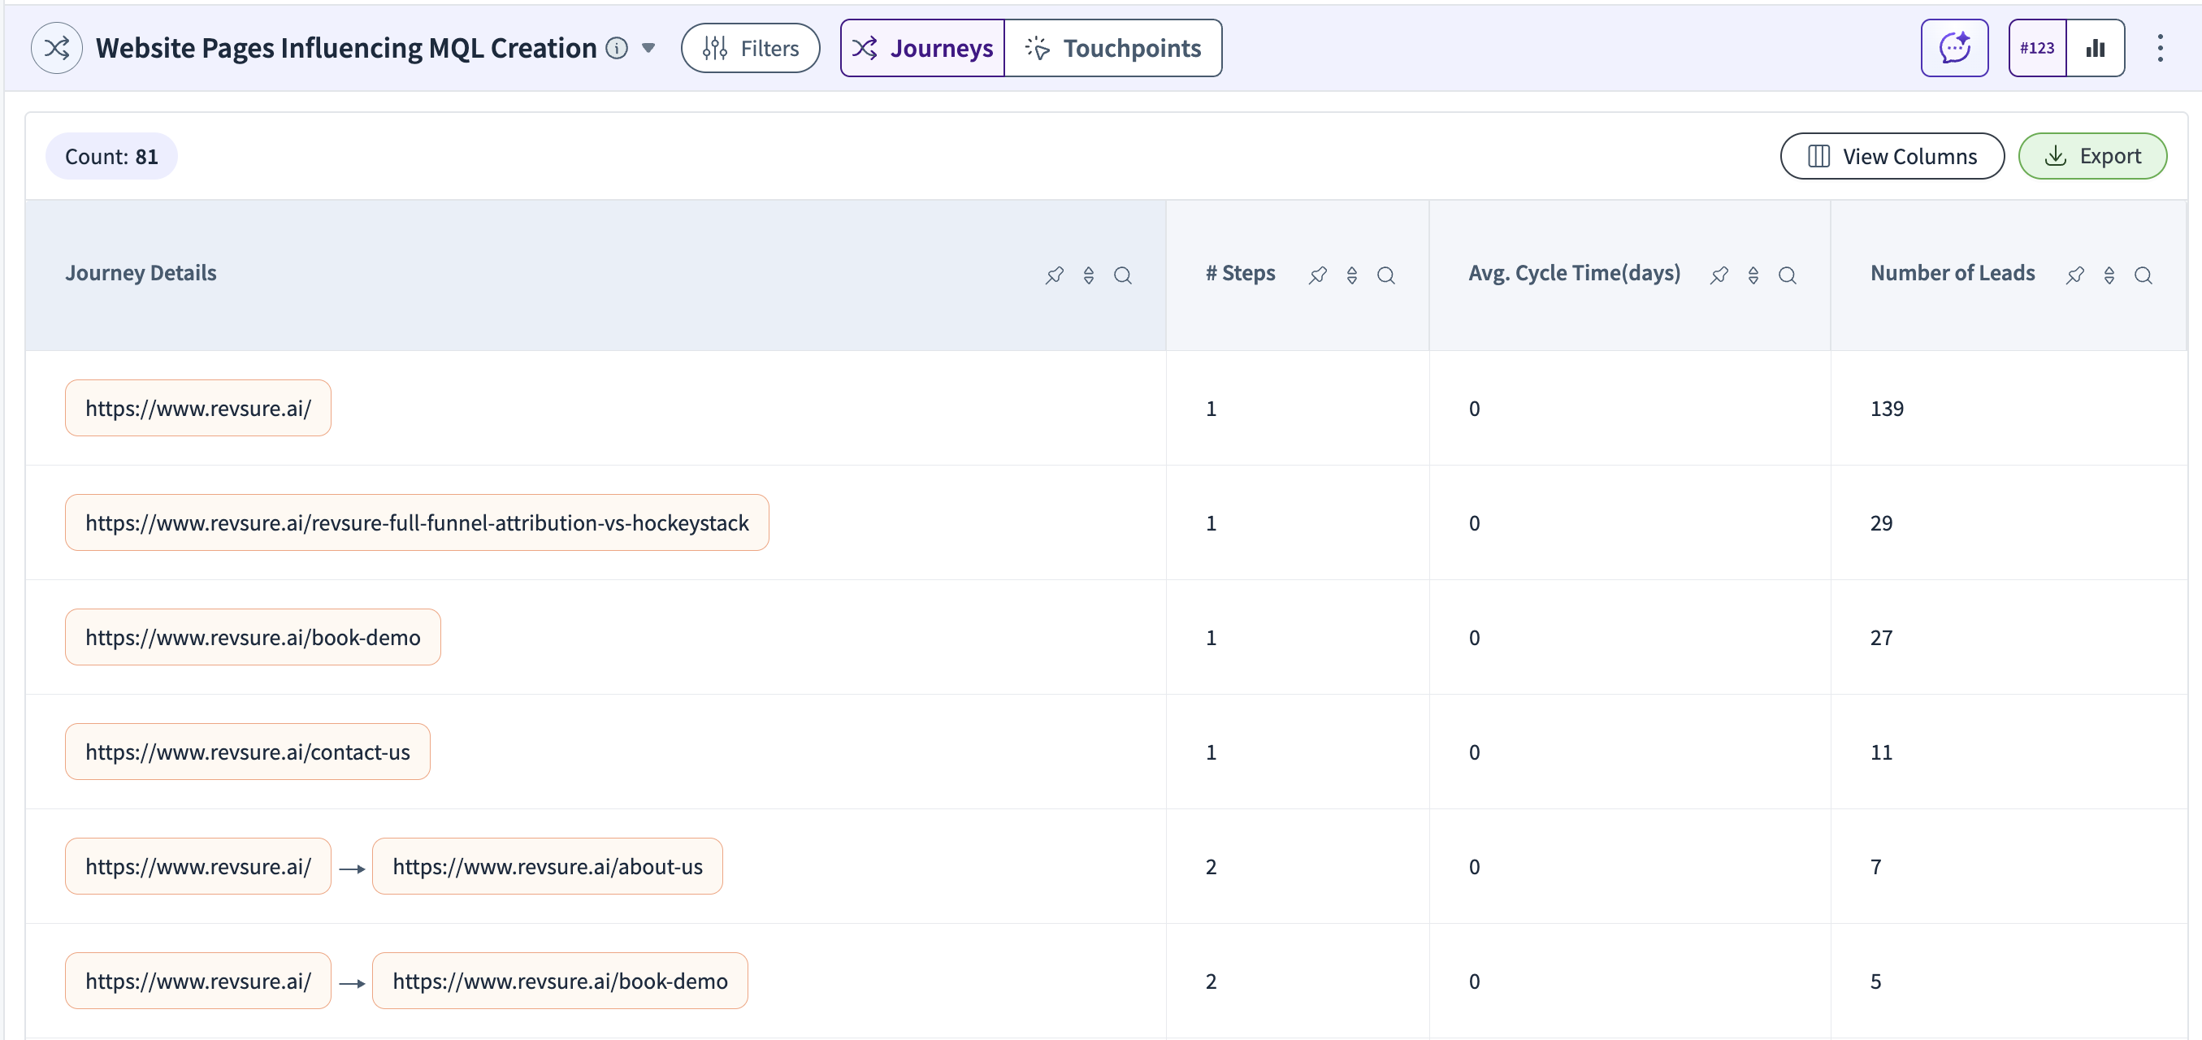
Task: Click the info icon beside the report title
Action: tap(617, 48)
